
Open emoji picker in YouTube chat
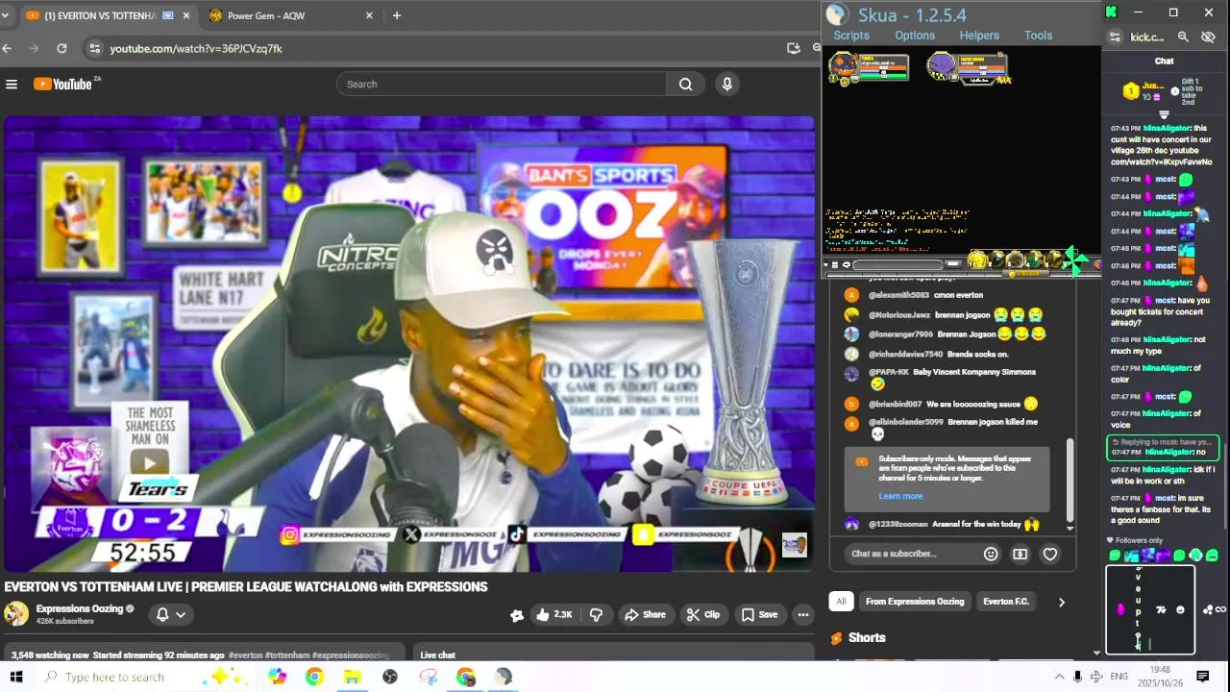(991, 554)
